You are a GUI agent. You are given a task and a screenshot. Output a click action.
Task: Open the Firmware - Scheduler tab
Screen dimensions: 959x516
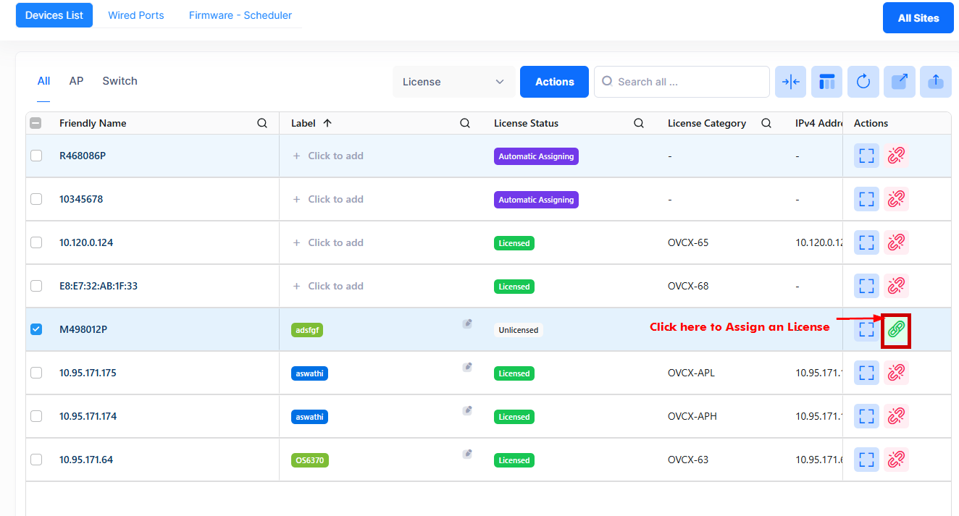tap(240, 15)
